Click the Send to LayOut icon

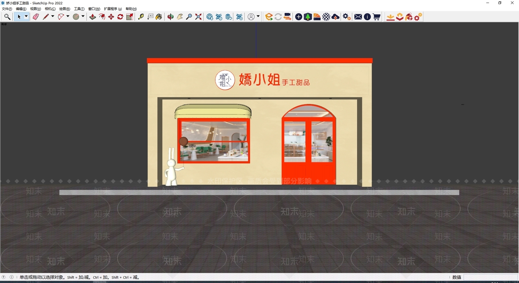click(229, 17)
